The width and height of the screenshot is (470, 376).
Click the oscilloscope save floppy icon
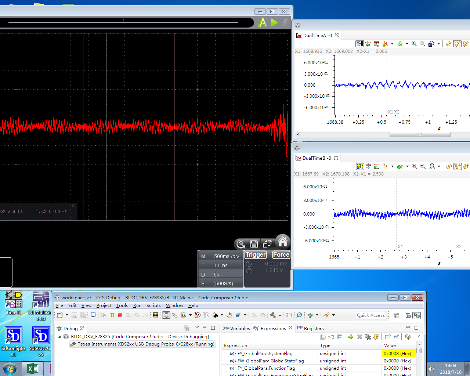(x=254, y=244)
